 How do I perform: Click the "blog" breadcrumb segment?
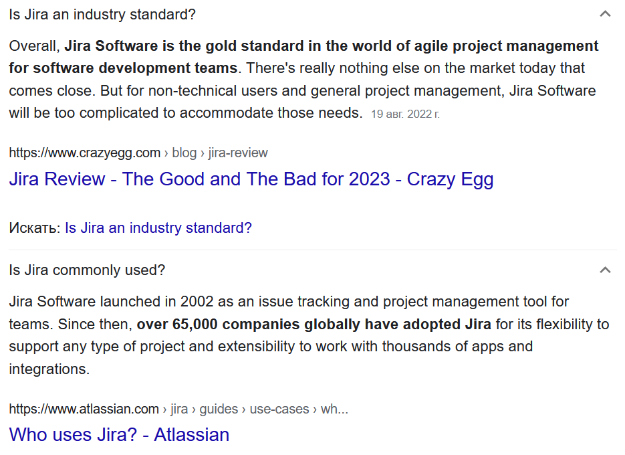click(184, 153)
